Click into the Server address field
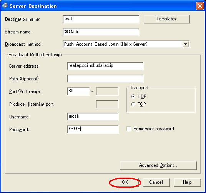Image resolution: width=206 pixels, height=193 pixels. (x=105, y=66)
